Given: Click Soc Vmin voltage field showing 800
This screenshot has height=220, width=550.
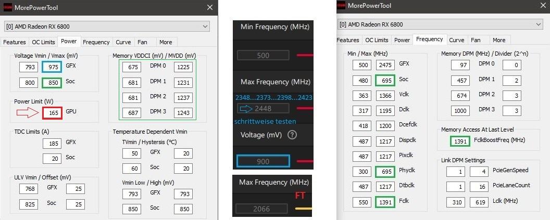Looking at the screenshot, I should pyautogui.click(x=30, y=83).
